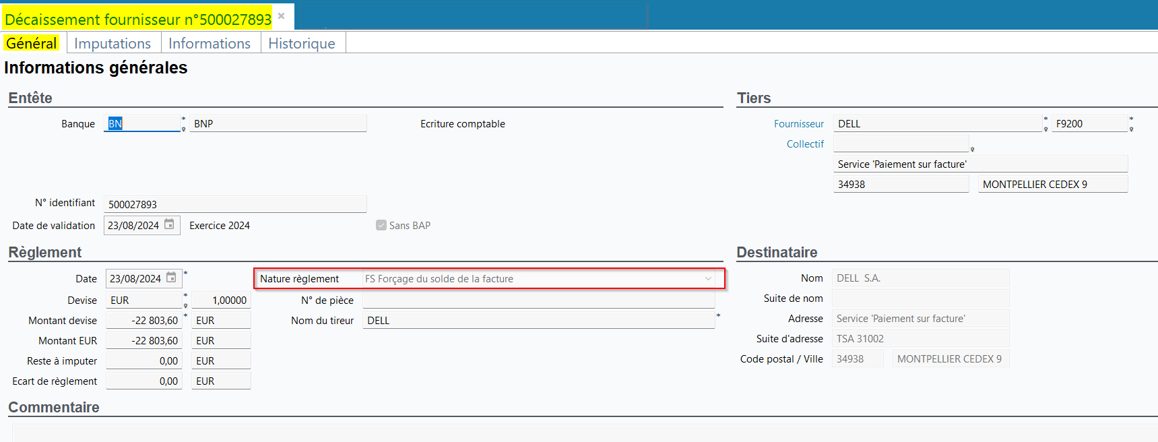Follow the Fournisseur link
Viewport: 1158px width, 442px height.
798,124
